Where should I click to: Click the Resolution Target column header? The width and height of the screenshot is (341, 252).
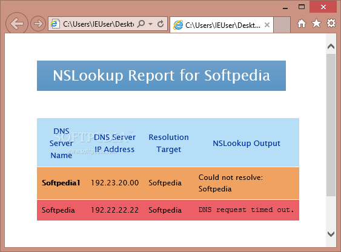tap(169, 143)
